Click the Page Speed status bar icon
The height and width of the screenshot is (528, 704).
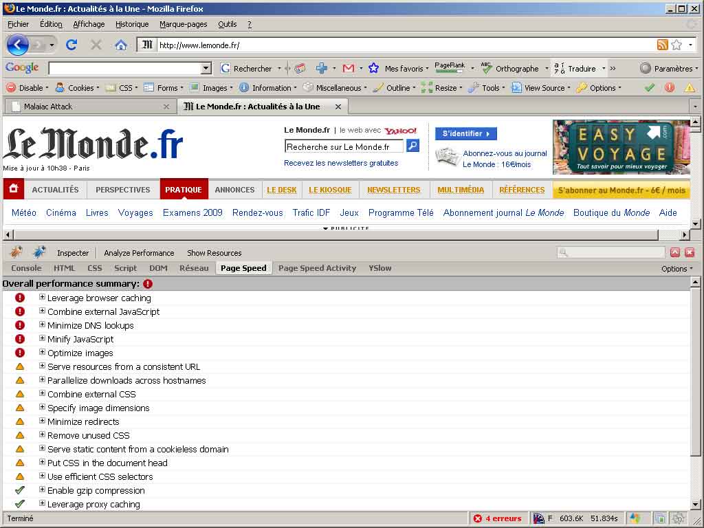pyautogui.click(x=538, y=518)
